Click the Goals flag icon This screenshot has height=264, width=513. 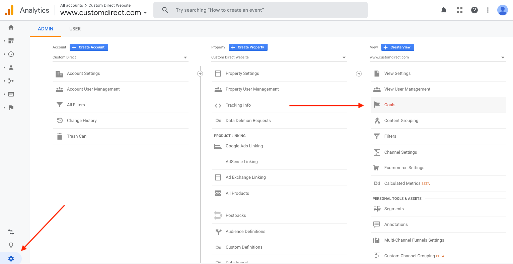(x=377, y=105)
